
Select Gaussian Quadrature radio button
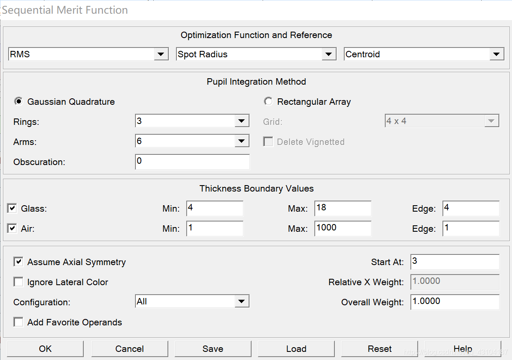[19, 101]
